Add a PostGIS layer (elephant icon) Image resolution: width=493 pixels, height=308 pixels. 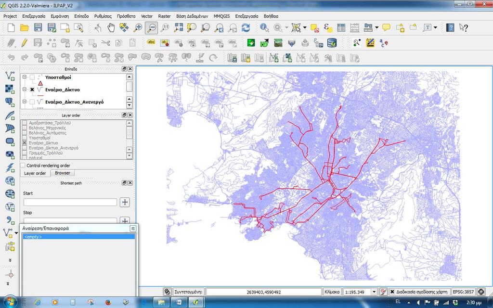(10, 102)
